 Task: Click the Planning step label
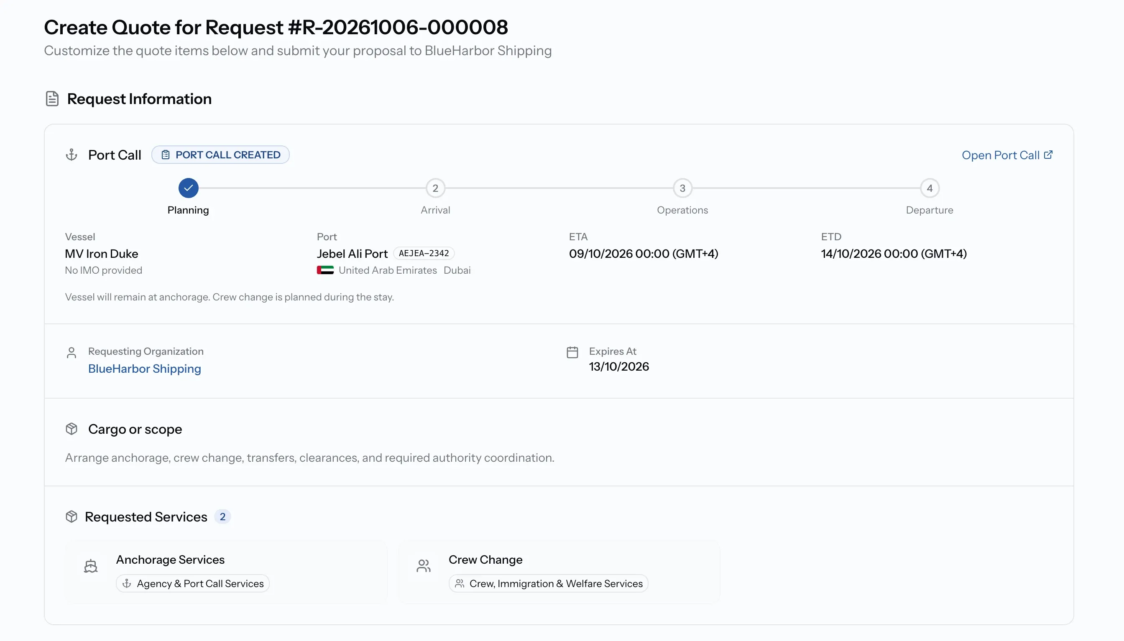188,210
